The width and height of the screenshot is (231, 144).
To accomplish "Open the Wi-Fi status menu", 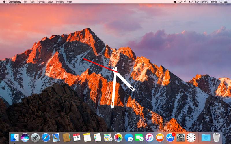I will [185, 2].
